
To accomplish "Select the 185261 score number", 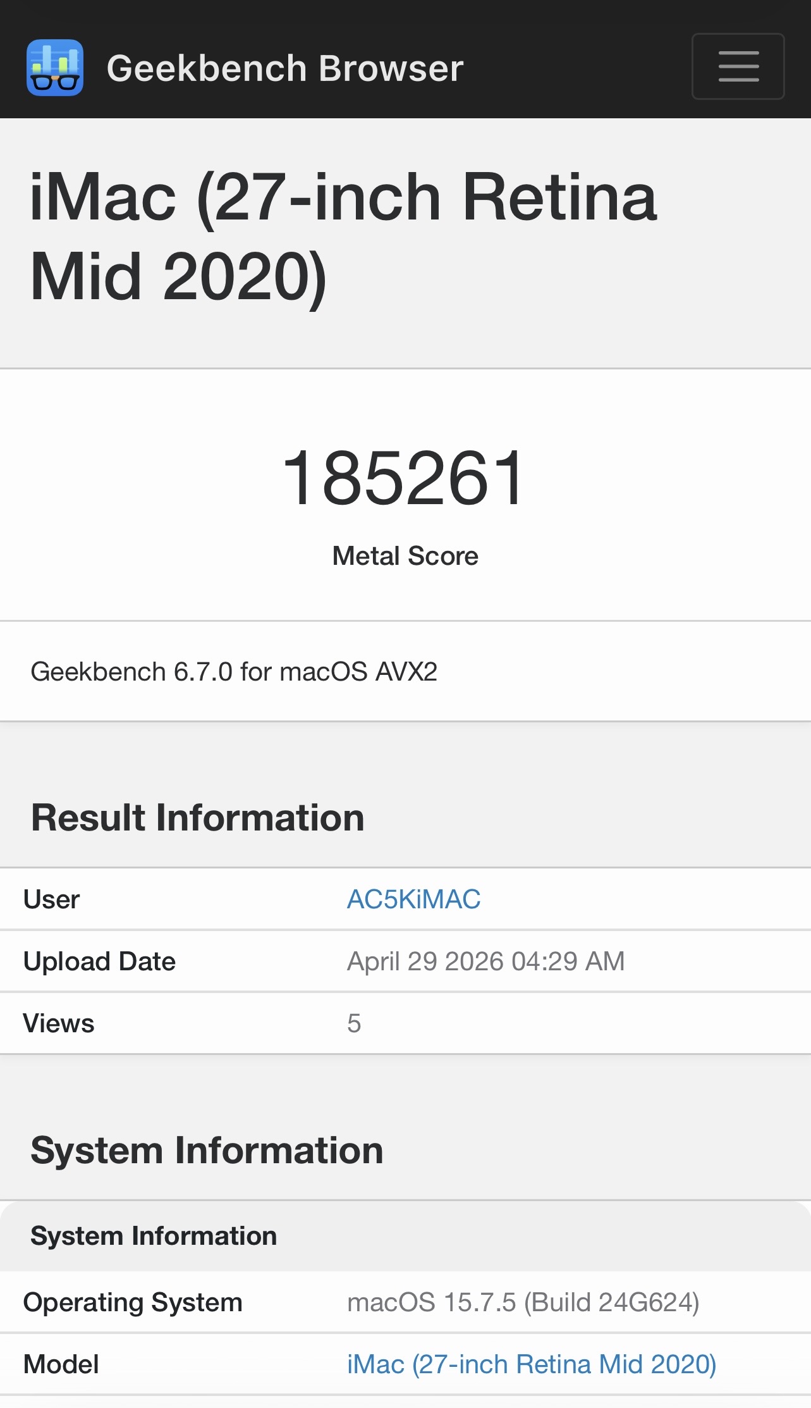I will pos(405,477).
